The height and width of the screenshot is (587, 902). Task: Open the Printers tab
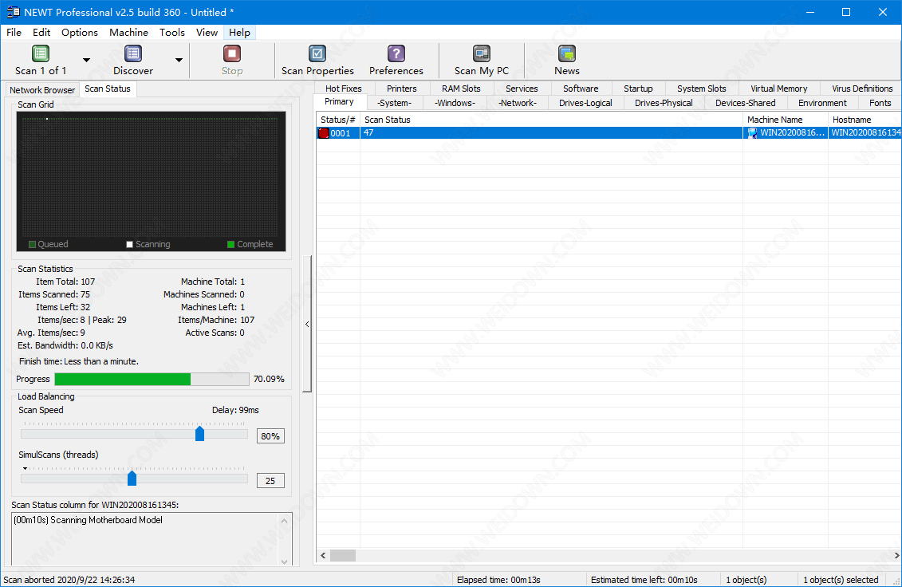401,89
